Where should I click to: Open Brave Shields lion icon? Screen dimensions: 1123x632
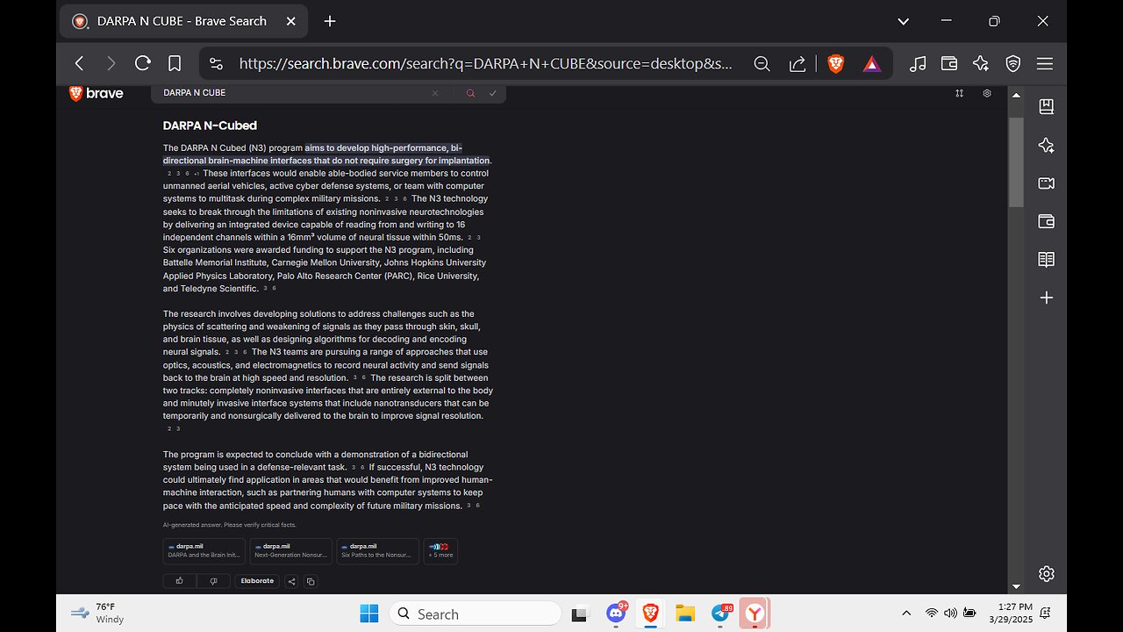click(835, 63)
